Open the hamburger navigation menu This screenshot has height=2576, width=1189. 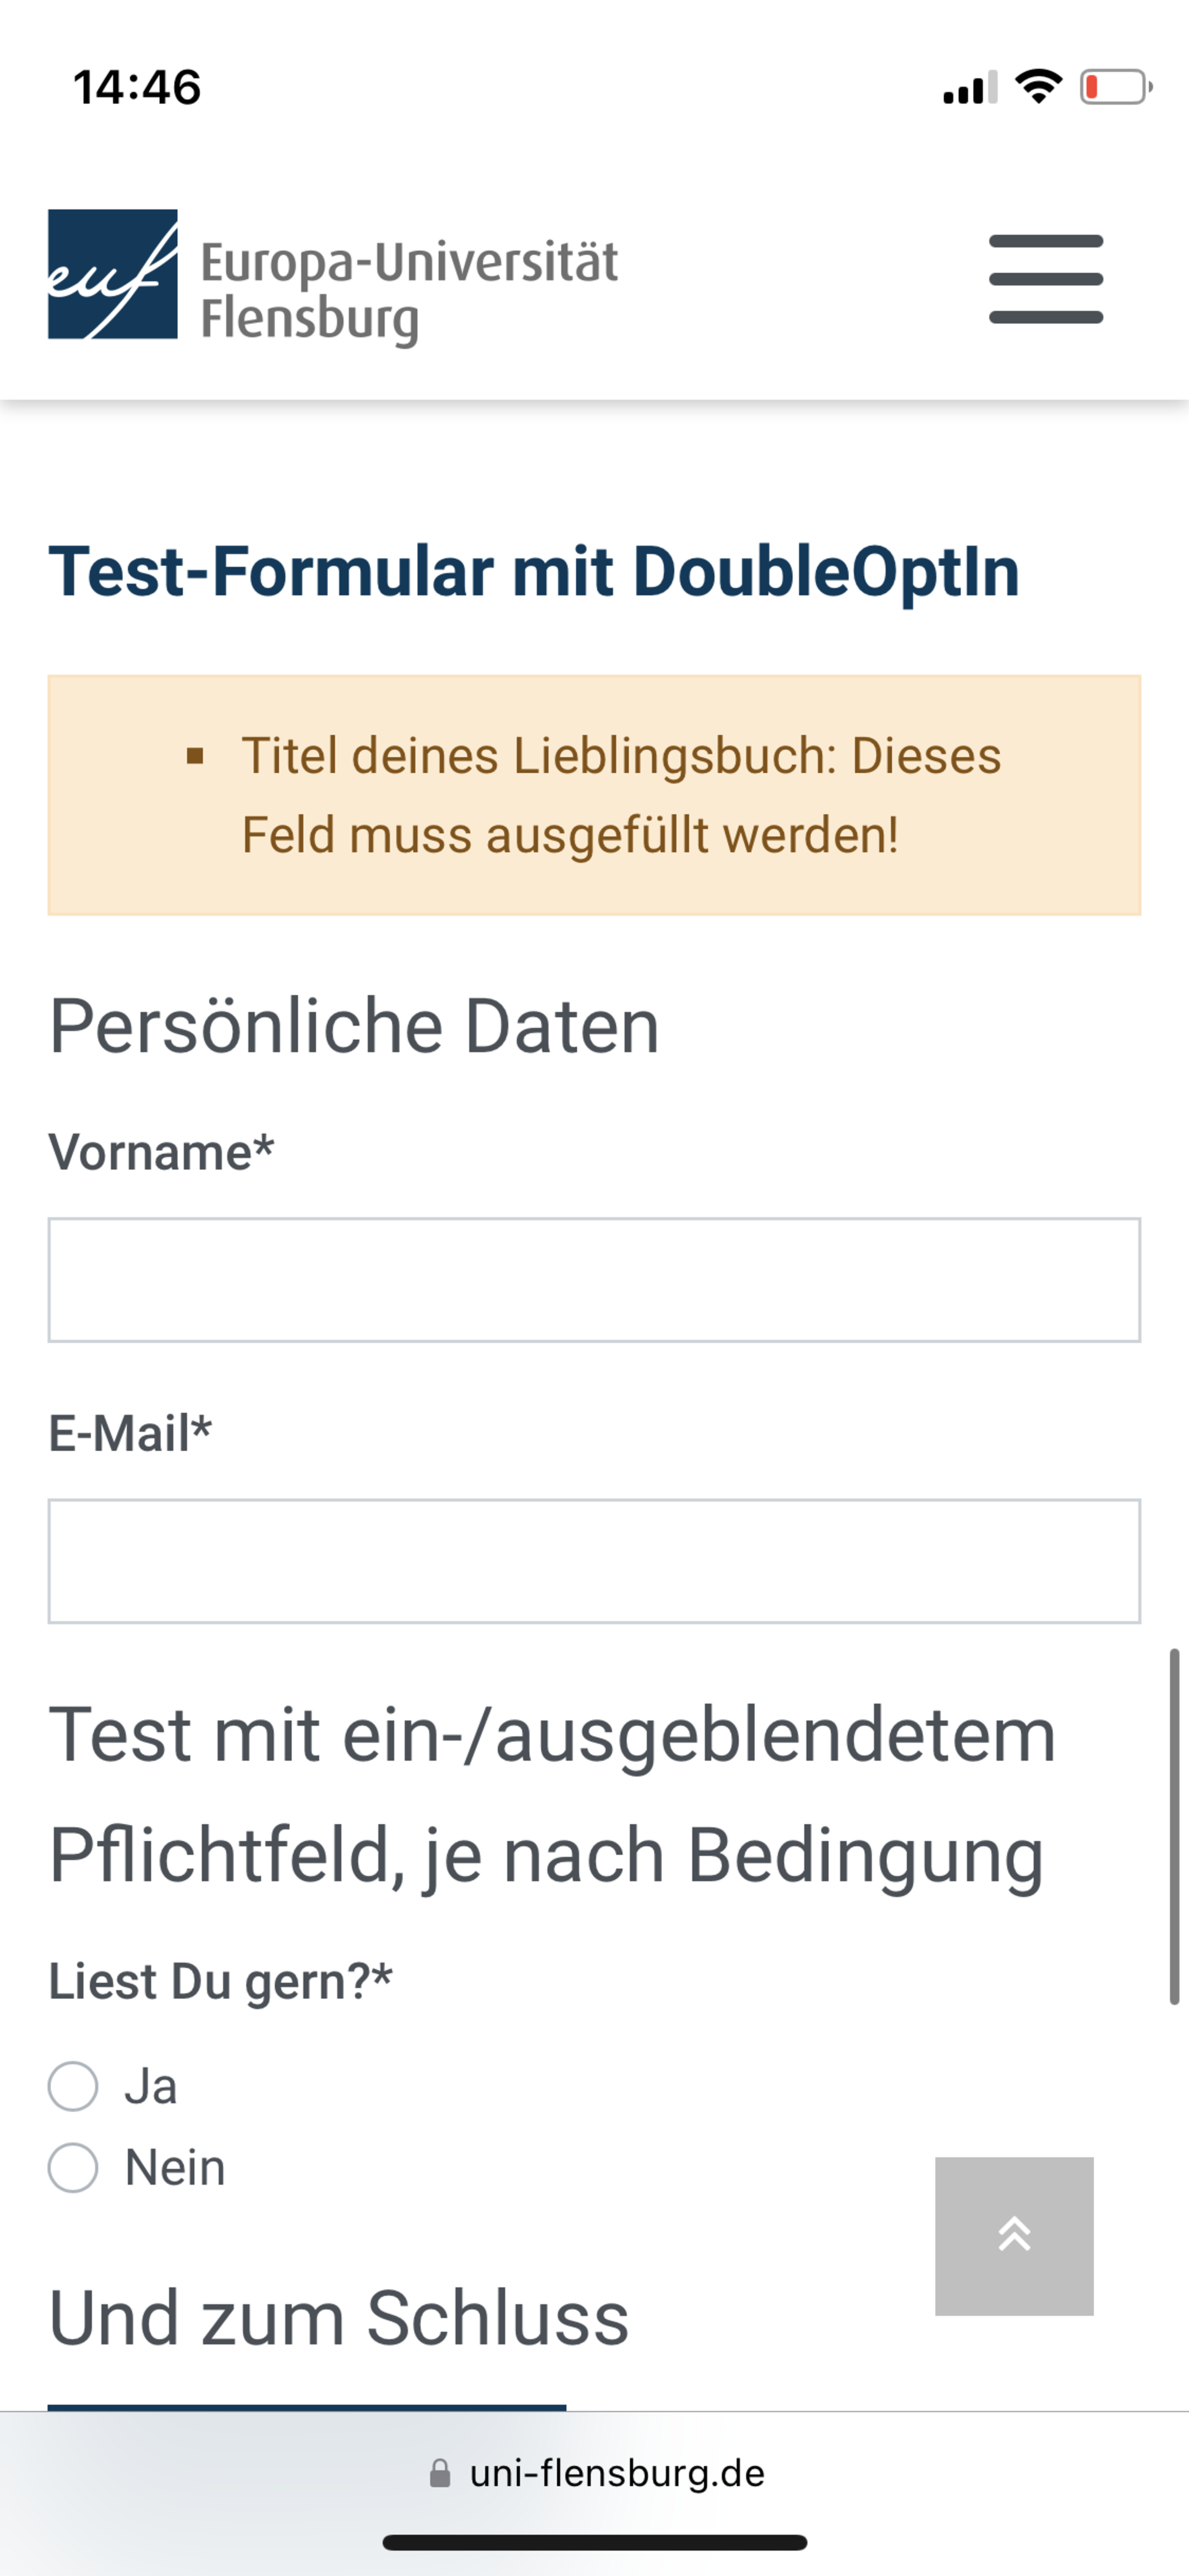[1045, 279]
